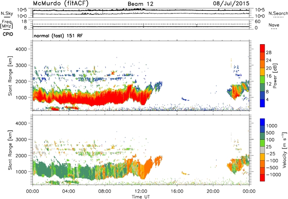Click the Freq. [MHz] axis label

tap(6, 24)
